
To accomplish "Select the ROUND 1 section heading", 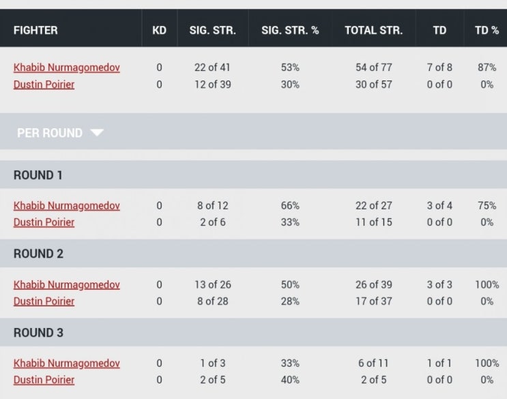I will click(x=38, y=175).
